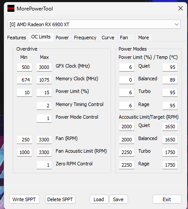
Task: Click the Load button
Action: pos(99,199)
